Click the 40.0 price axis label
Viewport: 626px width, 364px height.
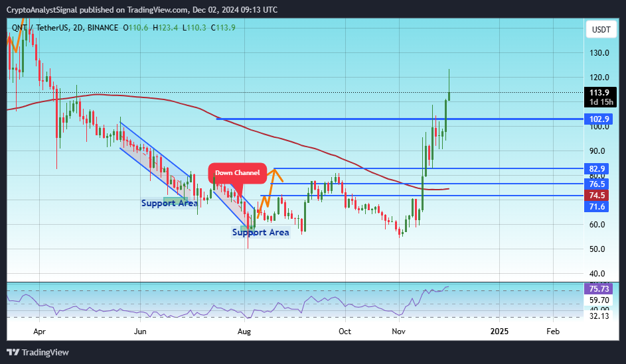coord(597,274)
